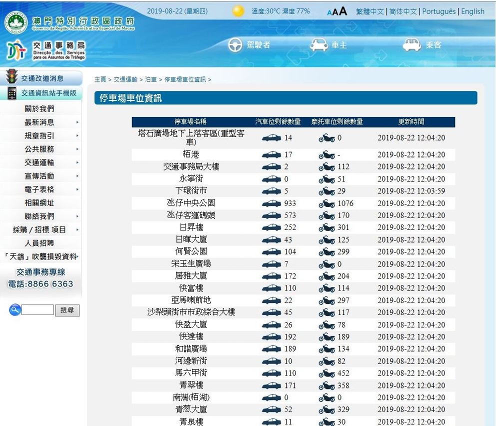Click the passenger bus icon in header
496x426 pixels.
point(411,45)
